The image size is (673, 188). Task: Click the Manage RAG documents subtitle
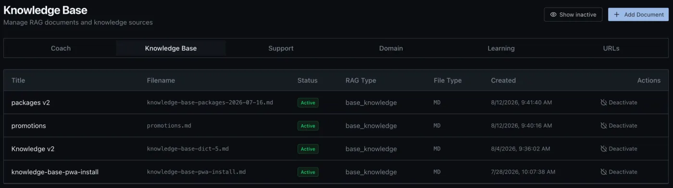[78, 23]
